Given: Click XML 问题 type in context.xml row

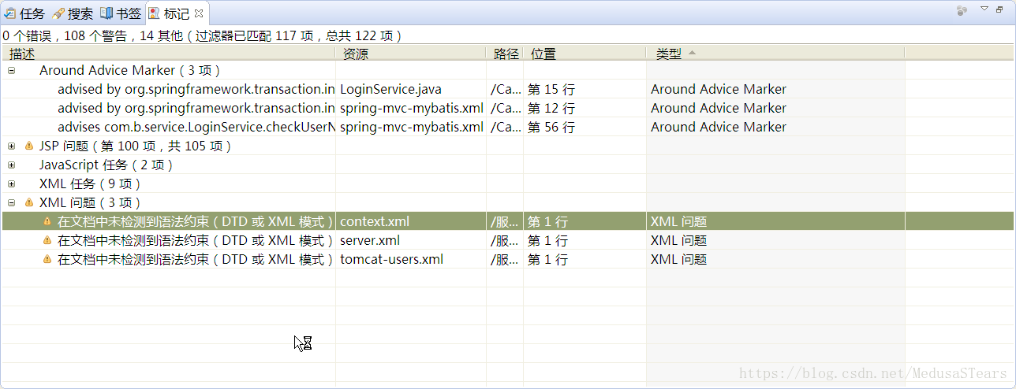Looking at the screenshot, I should (x=678, y=221).
